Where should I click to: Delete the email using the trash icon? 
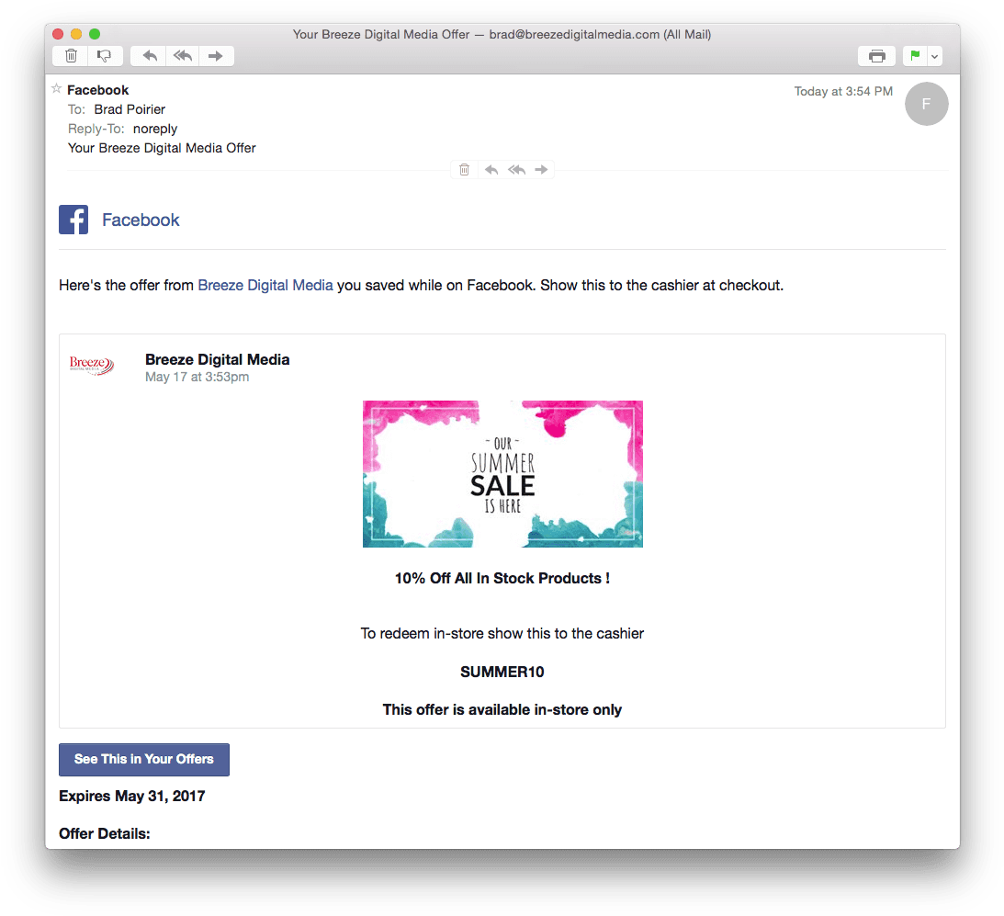tap(70, 55)
